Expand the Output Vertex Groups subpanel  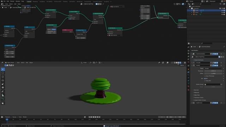pyautogui.click(x=200, y=100)
